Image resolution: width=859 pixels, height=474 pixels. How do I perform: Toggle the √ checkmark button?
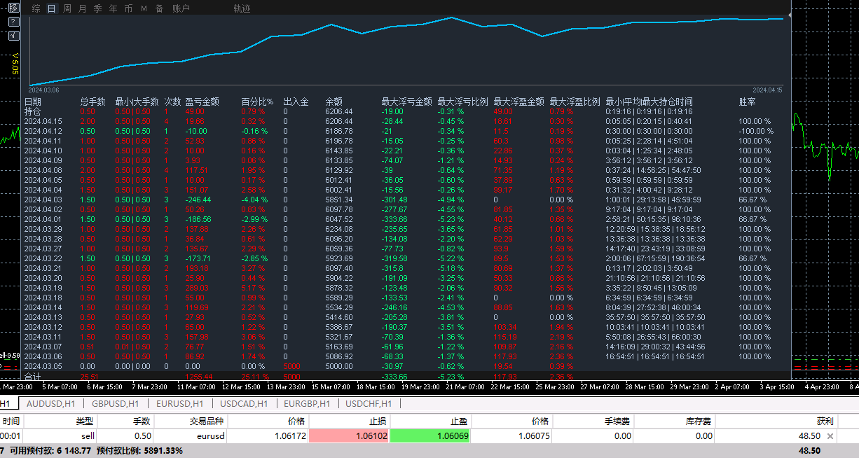(13, 34)
